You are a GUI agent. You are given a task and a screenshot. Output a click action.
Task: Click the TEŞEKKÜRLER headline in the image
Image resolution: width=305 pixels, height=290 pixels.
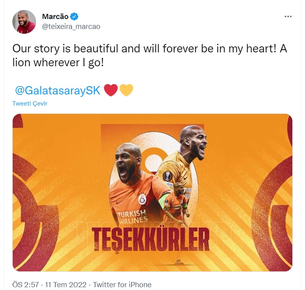(x=150, y=239)
